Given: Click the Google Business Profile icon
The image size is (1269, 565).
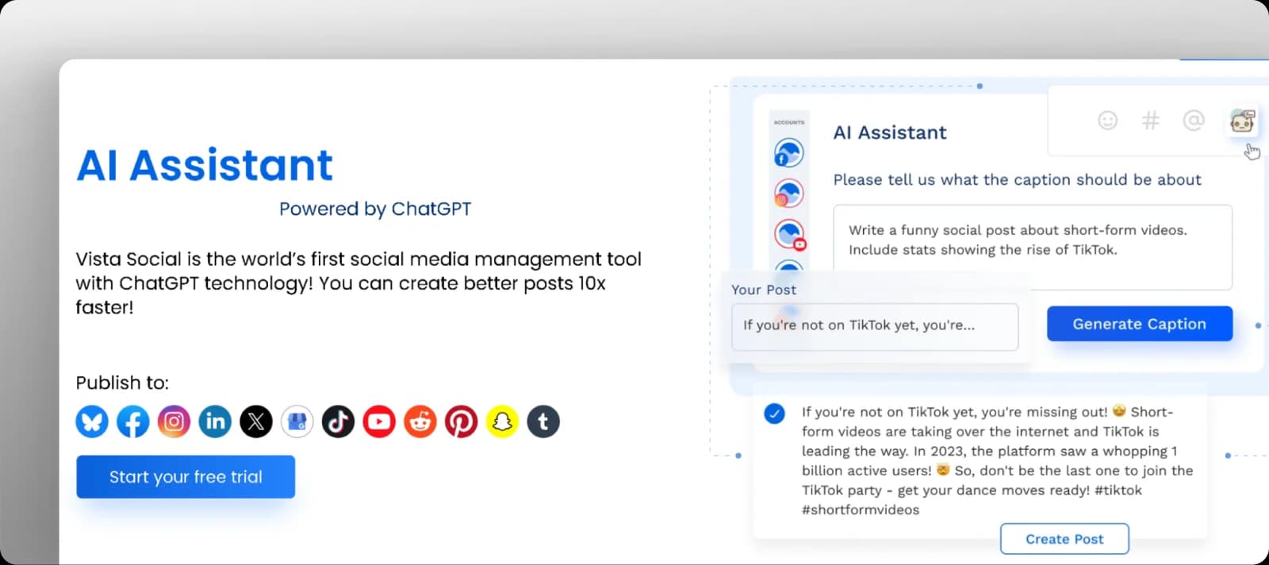Looking at the screenshot, I should click(297, 421).
